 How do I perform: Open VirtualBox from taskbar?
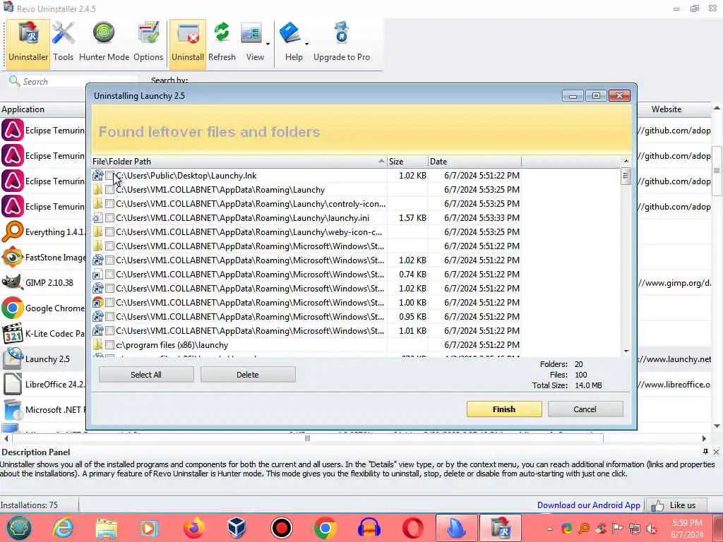click(237, 528)
